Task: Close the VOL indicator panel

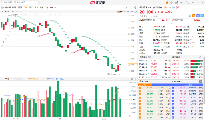Action: (x=132, y=79)
